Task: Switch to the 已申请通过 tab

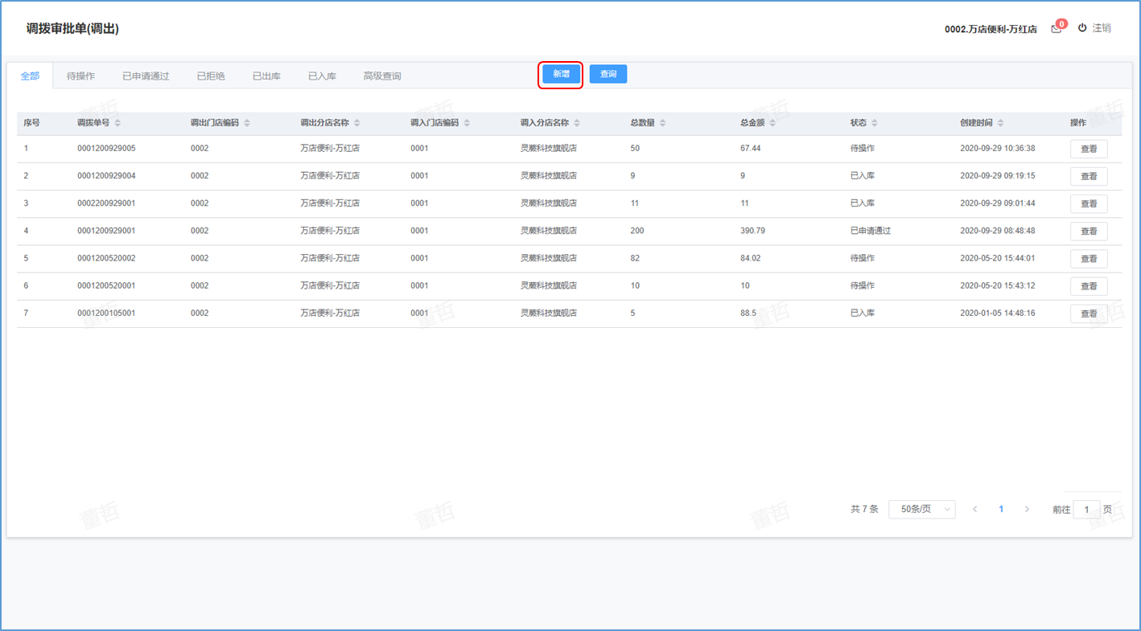Action: pyautogui.click(x=146, y=76)
